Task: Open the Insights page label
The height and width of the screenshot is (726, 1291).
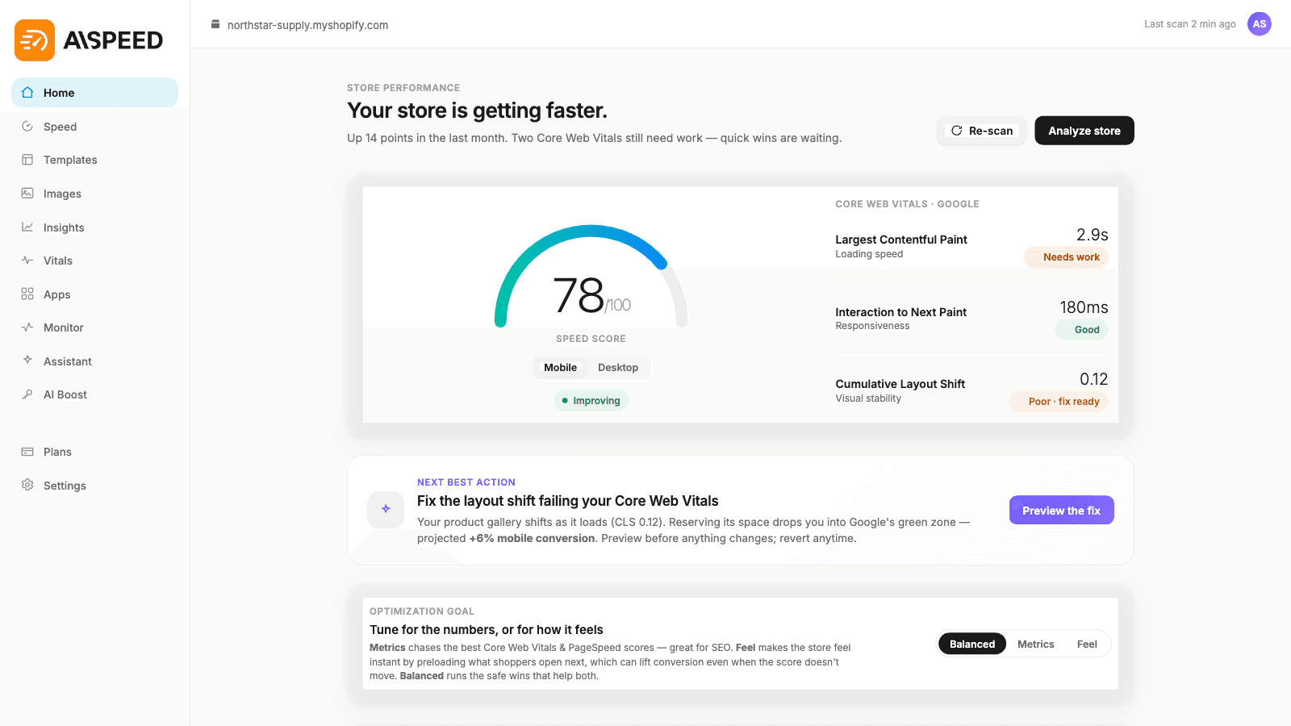Action: 64,227
